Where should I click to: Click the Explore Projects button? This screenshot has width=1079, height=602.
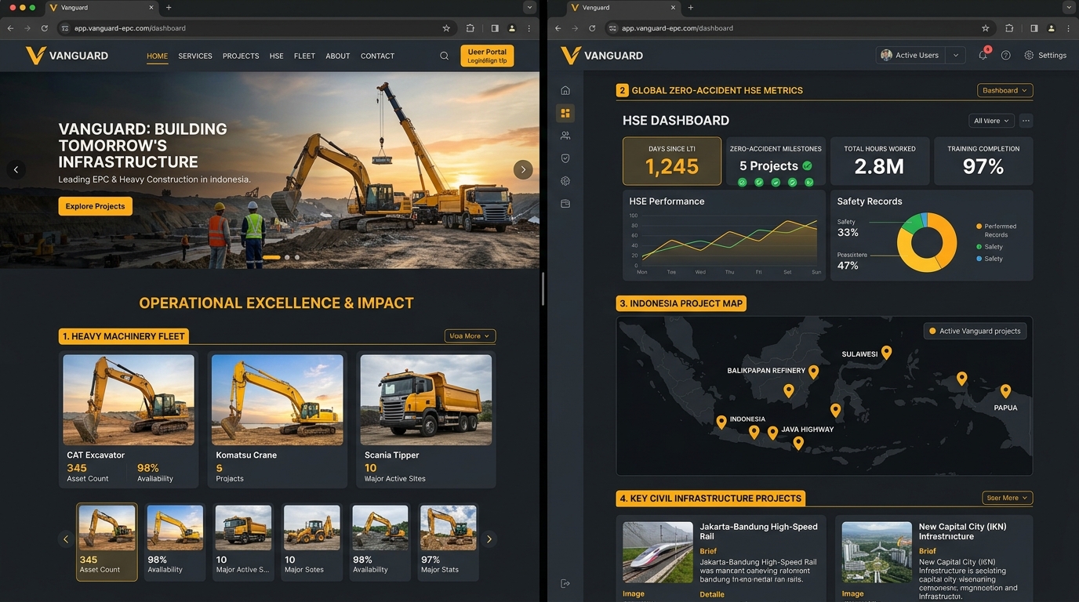tap(95, 206)
